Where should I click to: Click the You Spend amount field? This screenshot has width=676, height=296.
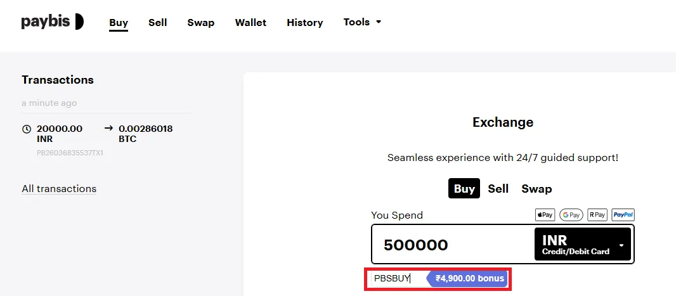coord(450,245)
